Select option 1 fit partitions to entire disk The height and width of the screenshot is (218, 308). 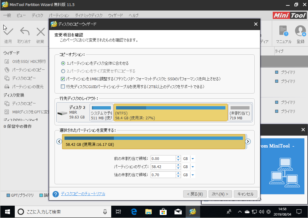tap(63, 63)
